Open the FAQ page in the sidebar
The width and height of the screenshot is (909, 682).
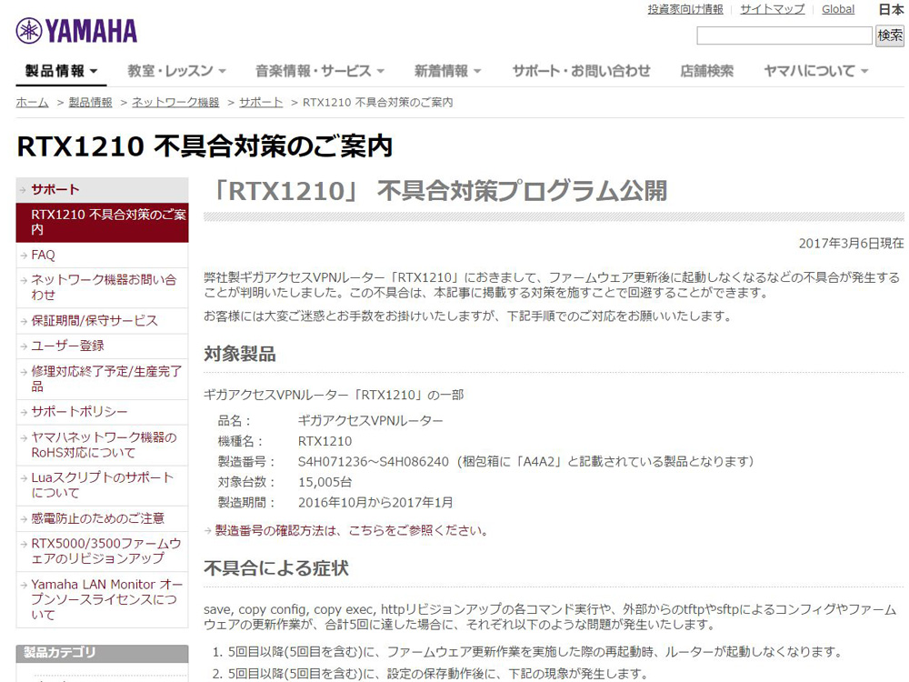37,255
